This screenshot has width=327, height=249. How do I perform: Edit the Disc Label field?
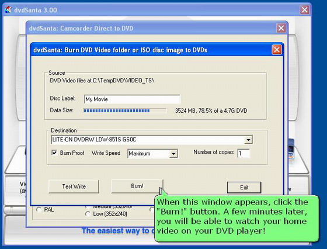pyautogui.click(x=132, y=99)
